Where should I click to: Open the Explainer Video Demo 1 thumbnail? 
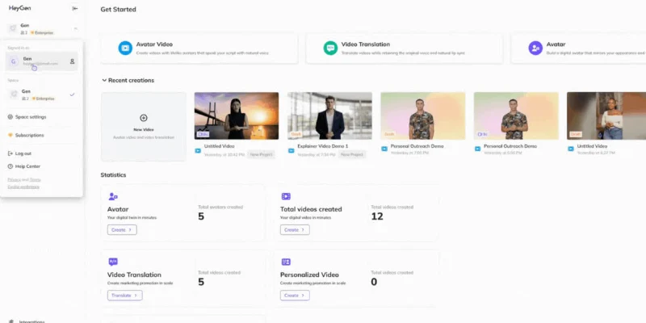click(329, 115)
